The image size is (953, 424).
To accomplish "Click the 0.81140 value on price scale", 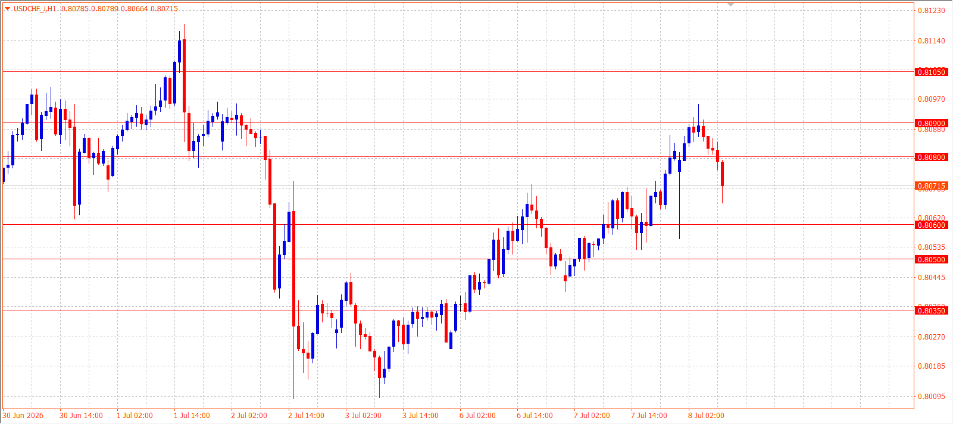I will (931, 41).
